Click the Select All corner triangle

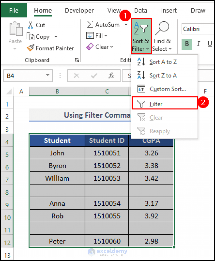tap(9, 91)
